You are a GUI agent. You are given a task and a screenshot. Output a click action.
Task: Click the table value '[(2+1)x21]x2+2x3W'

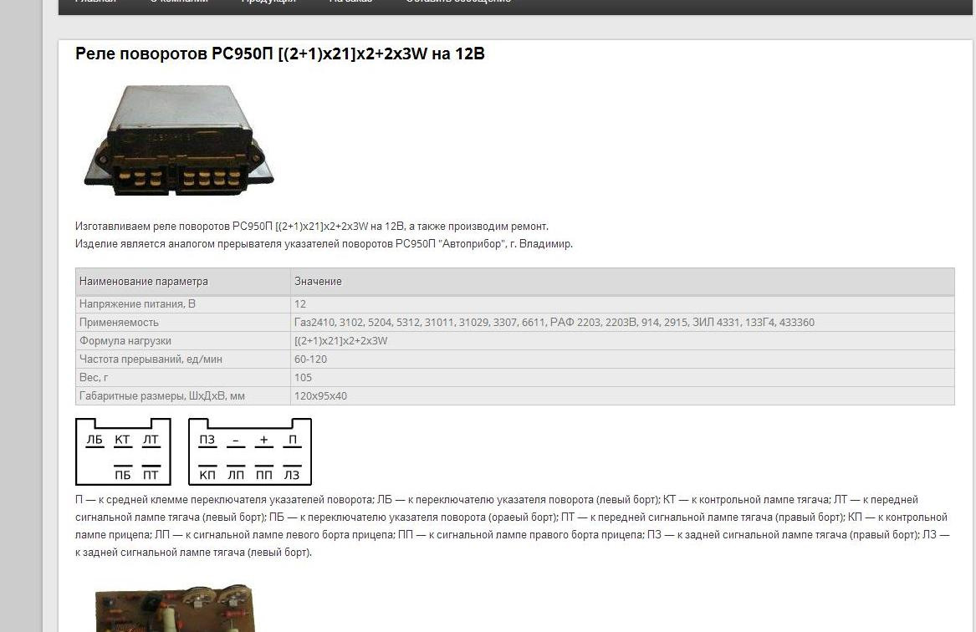point(341,341)
